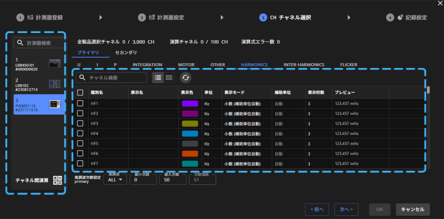Select the MOTOR tab
This screenshot has width=444, height=219.
pyautogui.click(x=186, y=64)
